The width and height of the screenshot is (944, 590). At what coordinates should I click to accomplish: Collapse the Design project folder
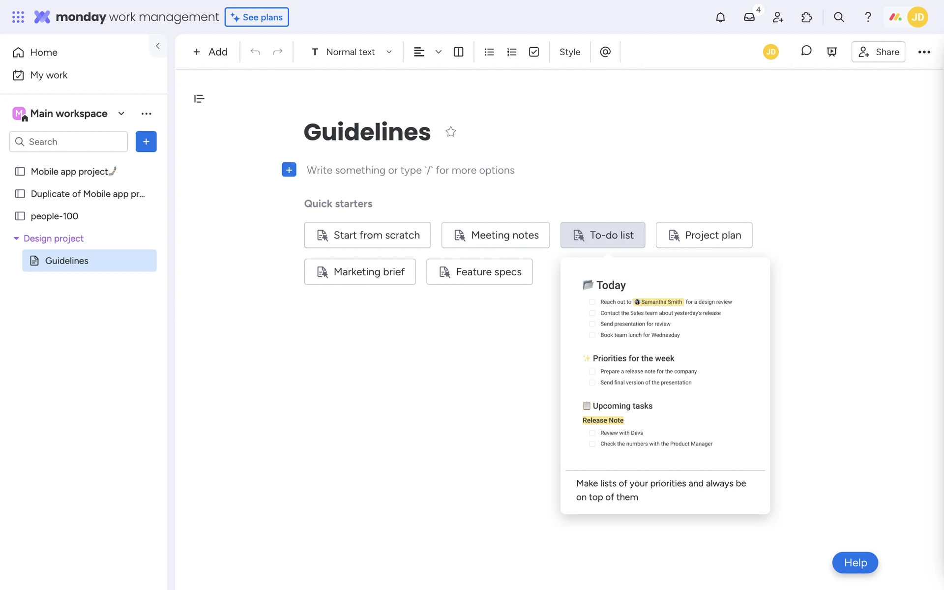click(16, 238)
